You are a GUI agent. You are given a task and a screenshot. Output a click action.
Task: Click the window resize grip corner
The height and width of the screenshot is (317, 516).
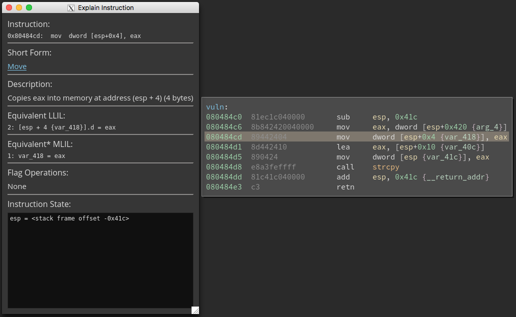[195, 310]
